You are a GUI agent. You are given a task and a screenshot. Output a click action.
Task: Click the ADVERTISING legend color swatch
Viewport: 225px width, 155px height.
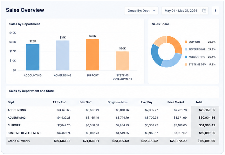tap(186, 49)
